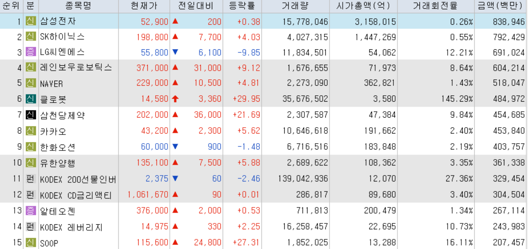Click the current price 1,061,670
Image resolution: width=528 pixels, height=249 pixels.
148,195
